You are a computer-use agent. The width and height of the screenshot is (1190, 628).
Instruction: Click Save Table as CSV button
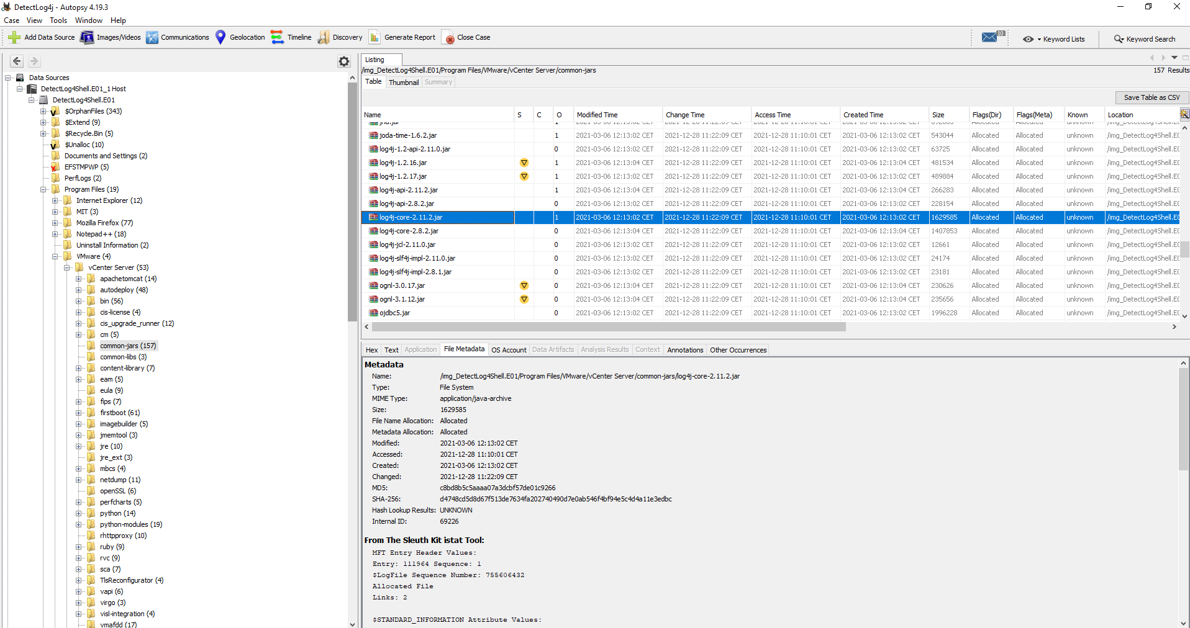1151,97
